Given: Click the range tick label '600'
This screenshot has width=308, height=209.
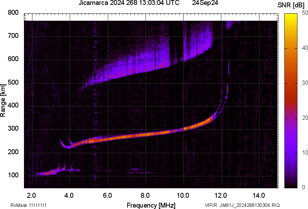Looking at the screenshot, I should click(13, 59).
